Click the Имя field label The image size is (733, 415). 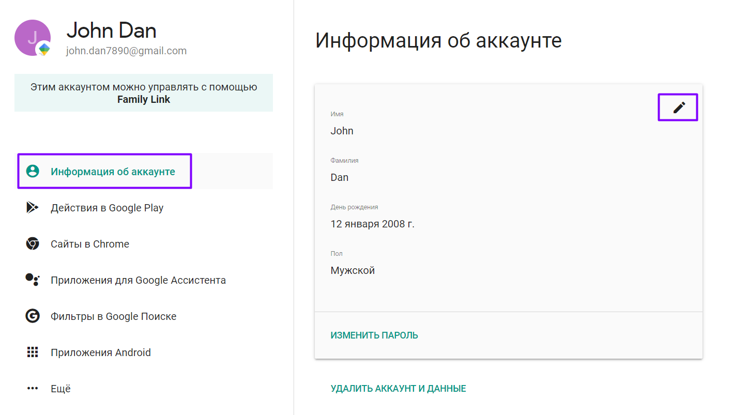coord(337,114)
